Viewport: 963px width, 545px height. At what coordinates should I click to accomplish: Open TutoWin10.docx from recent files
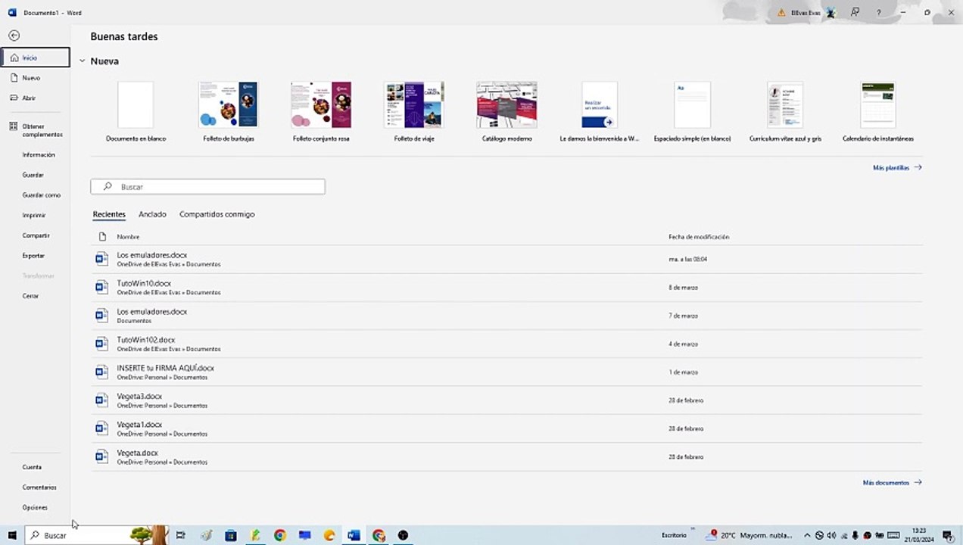tap(144, 284)
